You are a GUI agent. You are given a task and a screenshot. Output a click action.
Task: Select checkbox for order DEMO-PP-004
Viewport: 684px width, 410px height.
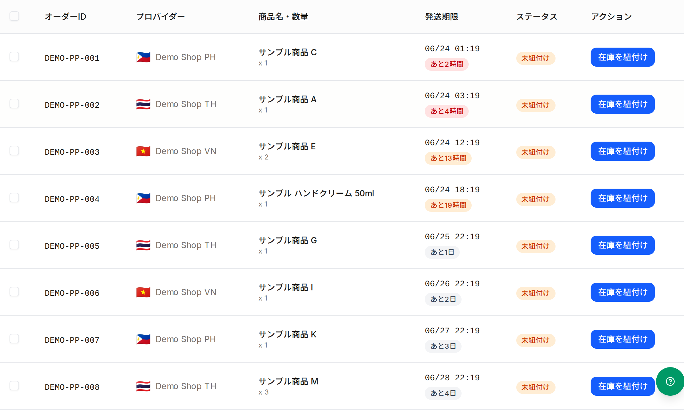14,198
